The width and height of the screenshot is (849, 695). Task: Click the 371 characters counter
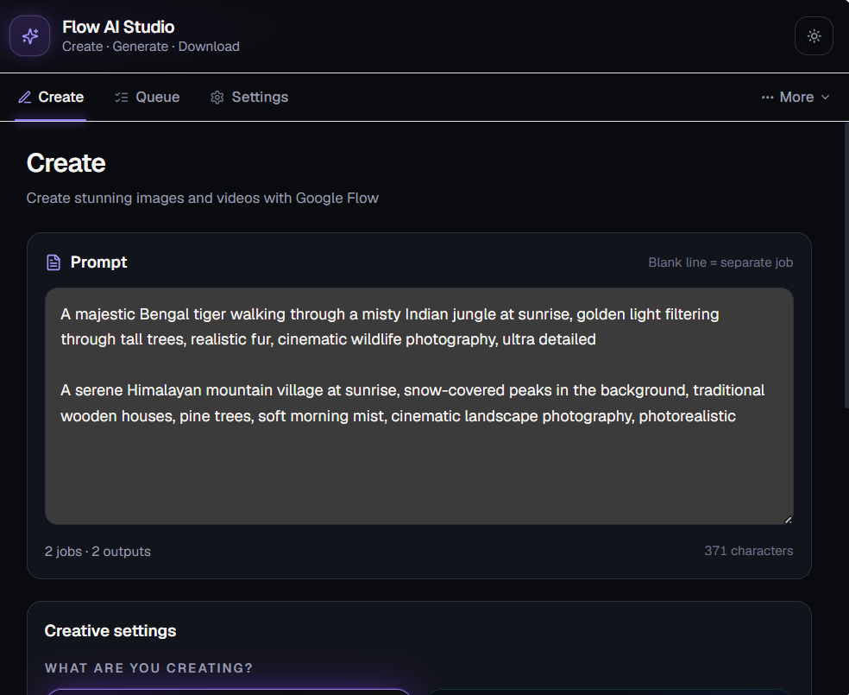(x=748, y=550)
